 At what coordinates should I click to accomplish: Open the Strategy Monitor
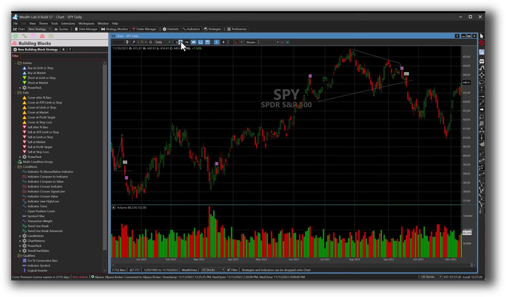[114, 29]
